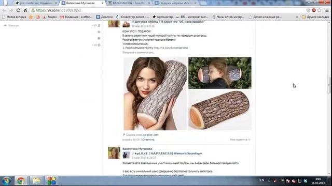Click the Наверх scroll-to-top link
The image size is (332, 186).
point(11,25)
